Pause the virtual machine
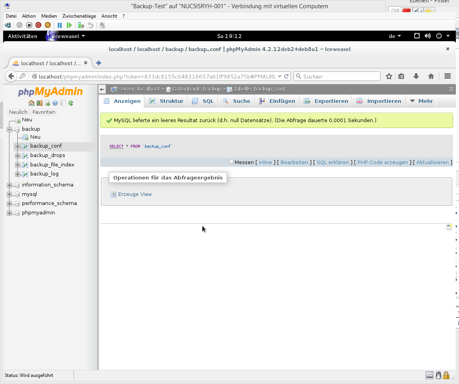The height and width of the screenshot is (384, 459). tap(60, 25)
